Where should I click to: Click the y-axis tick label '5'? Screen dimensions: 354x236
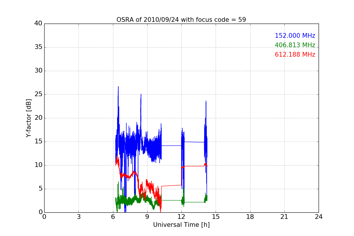(x=40, y=189)
